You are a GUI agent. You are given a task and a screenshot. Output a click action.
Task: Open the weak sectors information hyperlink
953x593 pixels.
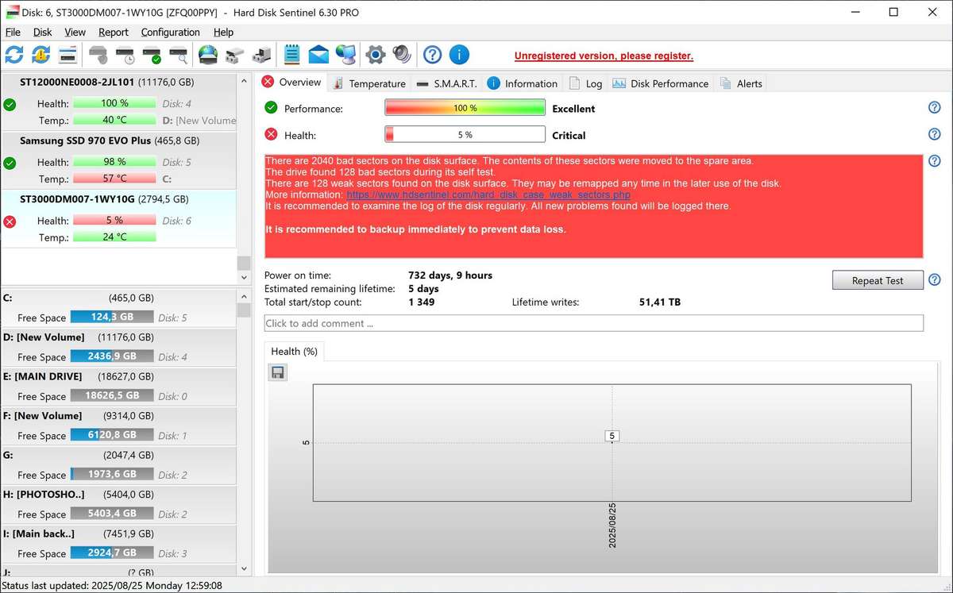[x=487, y=194]
